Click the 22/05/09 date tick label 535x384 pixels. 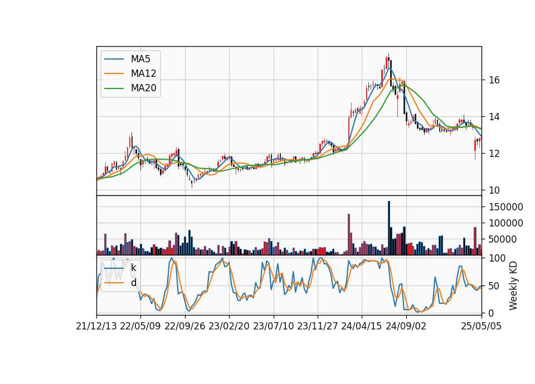click(140, 326)
